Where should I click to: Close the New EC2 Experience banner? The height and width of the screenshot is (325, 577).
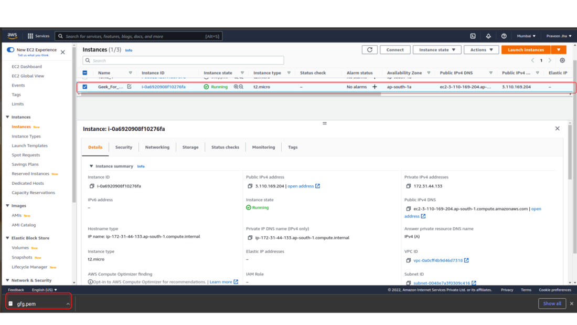click(x=63, y=53)
